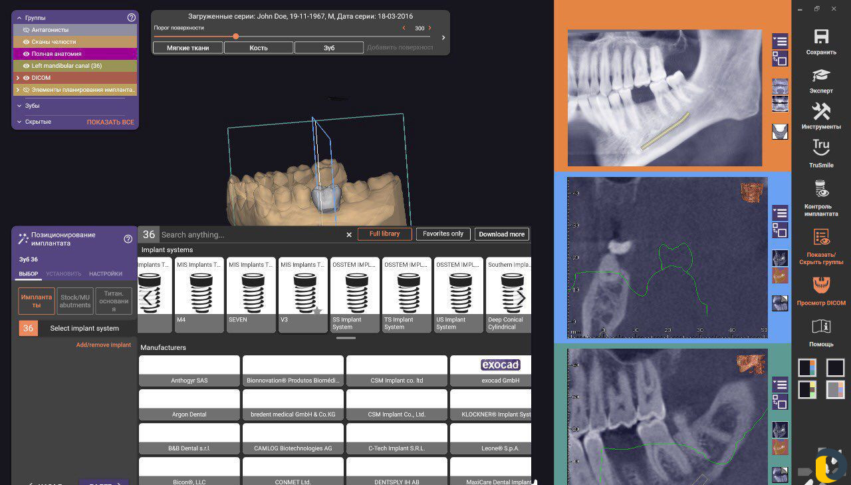This screenshot has height=485, width=851.
Task: Select the bottom-right view layout icon
Action: click(836, 390)
